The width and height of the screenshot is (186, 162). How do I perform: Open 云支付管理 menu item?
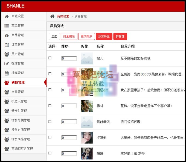24,111
